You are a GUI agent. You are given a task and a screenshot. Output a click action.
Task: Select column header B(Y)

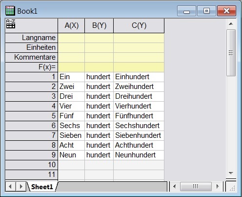coord(99,25)
